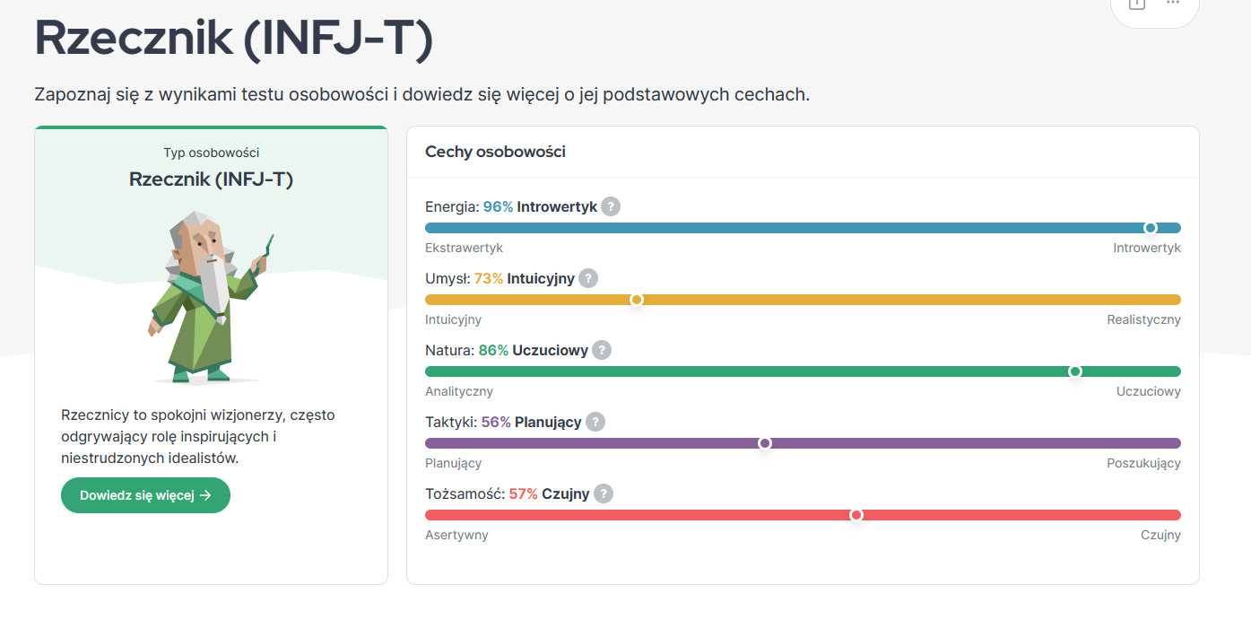Click the "Rzecznik (INFJ-T)" title in the card

[211, 179]
